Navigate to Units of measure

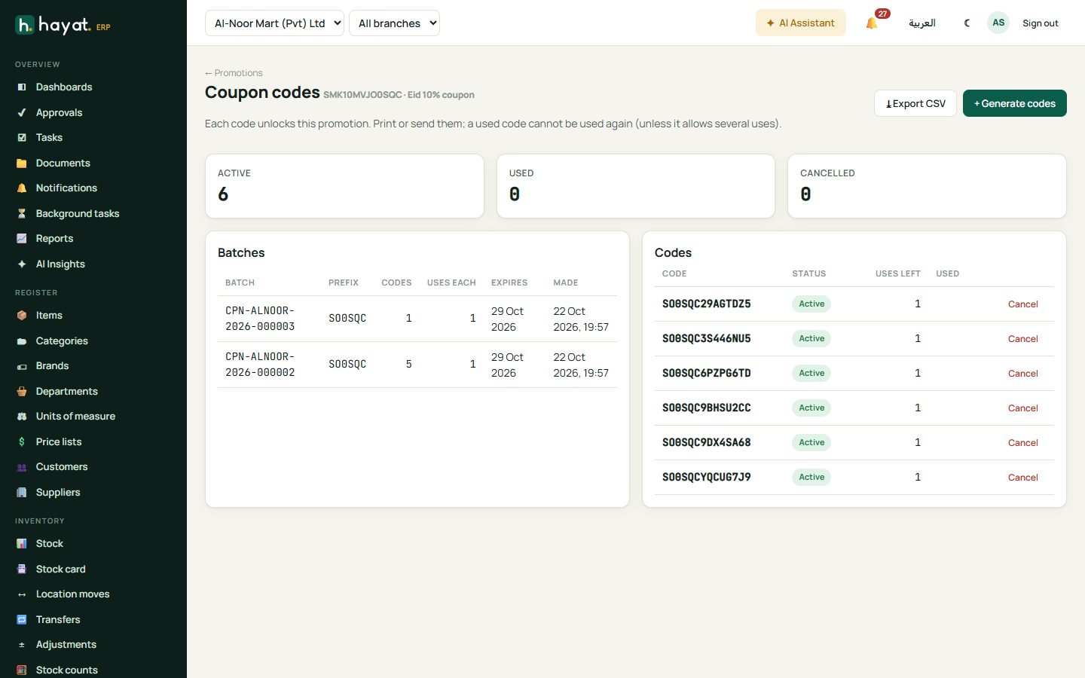pyautogui.click(x=75, y=417)
